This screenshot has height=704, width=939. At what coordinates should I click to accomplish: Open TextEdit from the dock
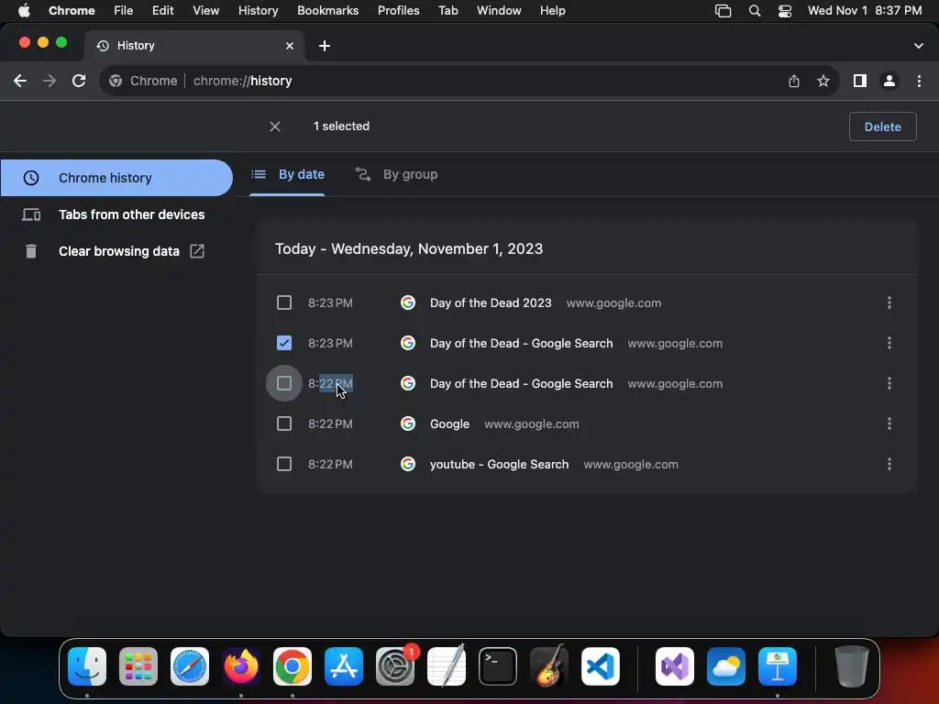tap(447, 666)
